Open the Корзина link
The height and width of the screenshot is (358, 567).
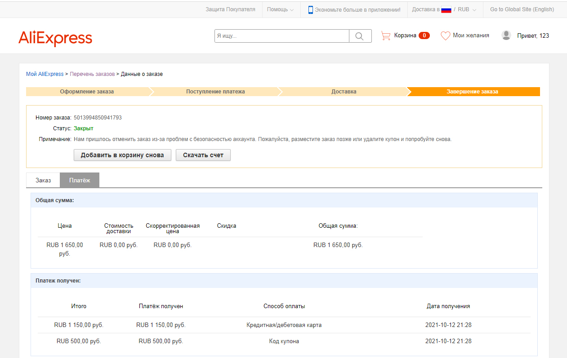click(405, 35)
